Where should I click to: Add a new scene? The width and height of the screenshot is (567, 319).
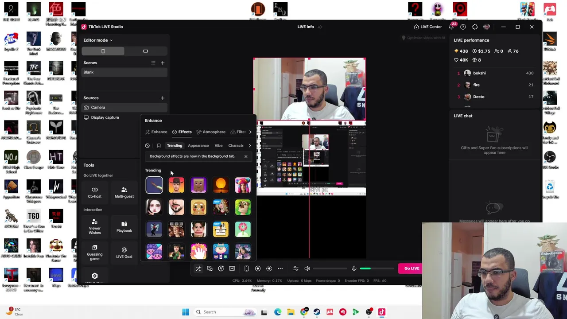click(x=163, y=63)
